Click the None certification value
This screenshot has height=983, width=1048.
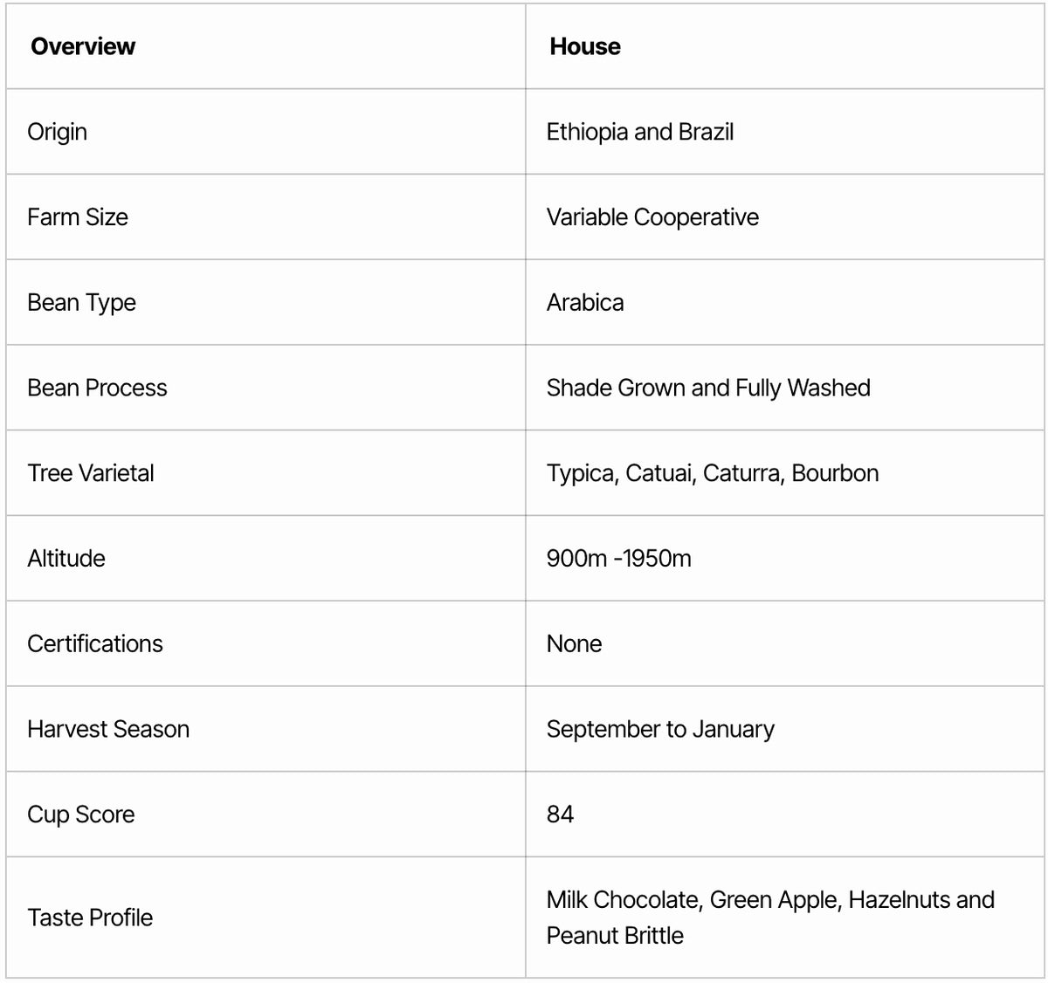(574, 644)
